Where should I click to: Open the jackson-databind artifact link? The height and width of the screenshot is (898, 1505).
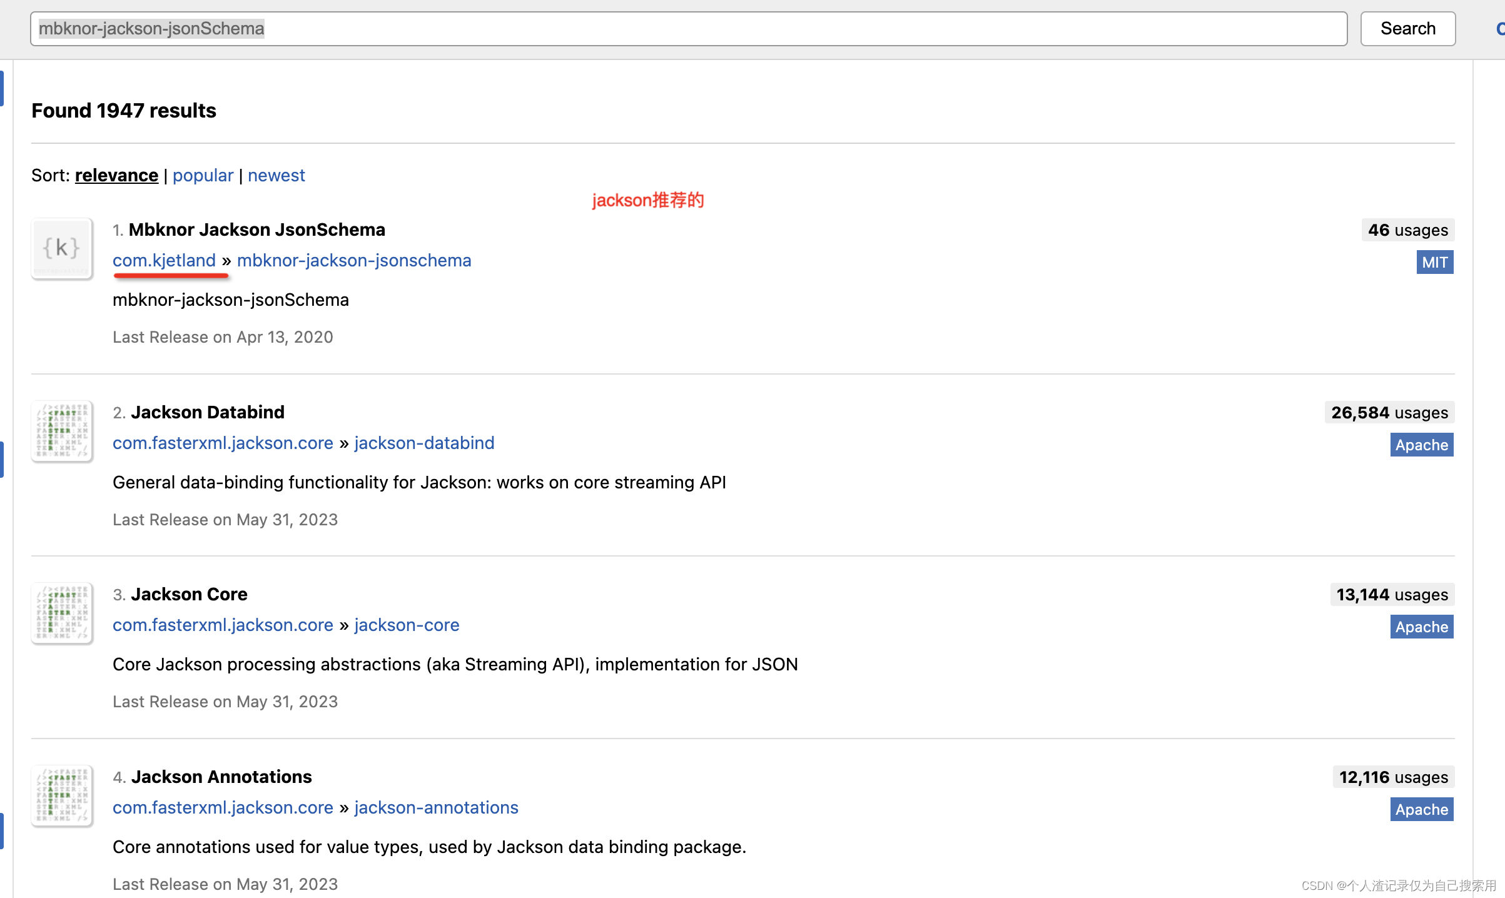pos(424,443)
